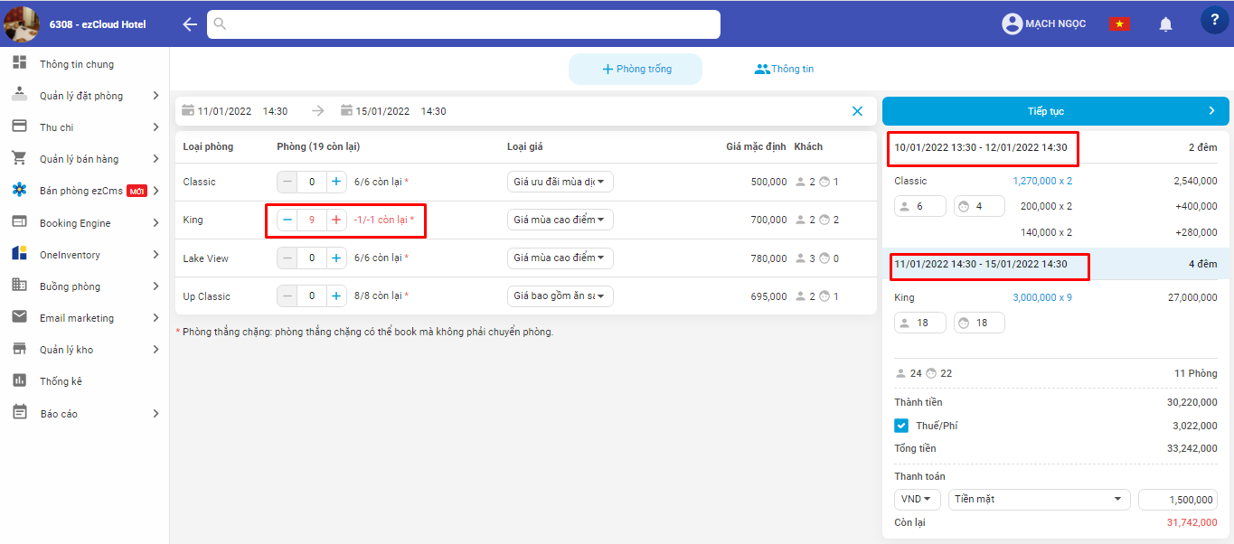This screenshot has width=1234, height=544.
Task: Clear the date range with X icon
Action: point(857,111)
